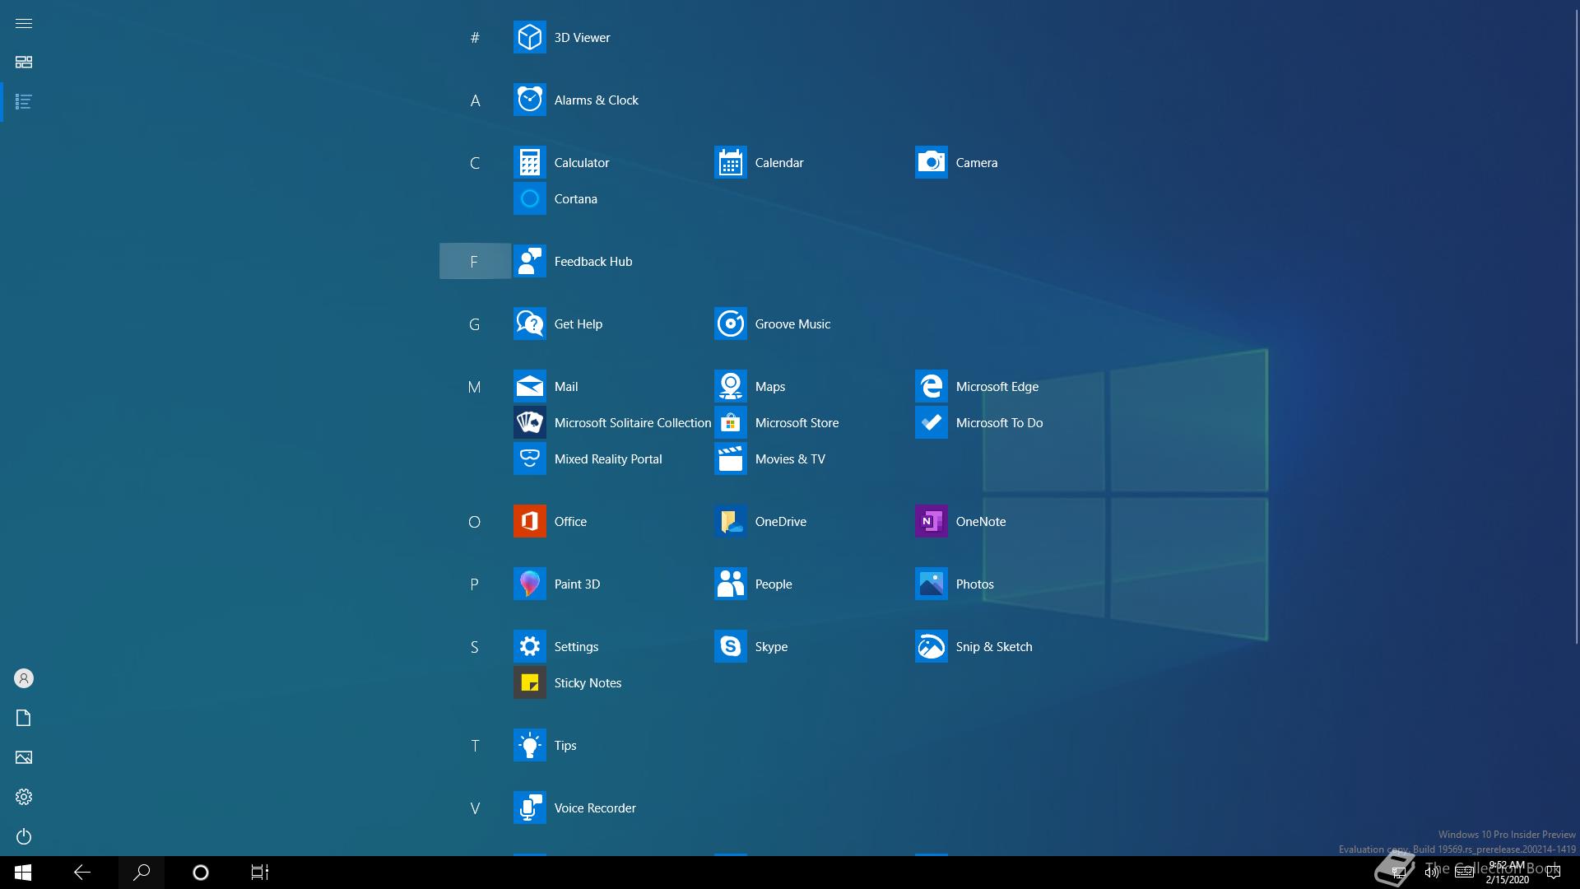Launch Mixed Reality Portal icon
The width and height of the screenshot is (1580, 889).
529,458
